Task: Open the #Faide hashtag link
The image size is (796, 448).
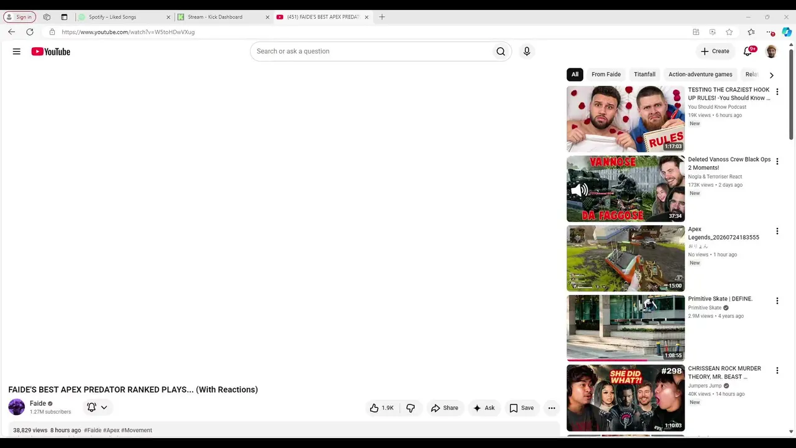Action: pos(93,431)
